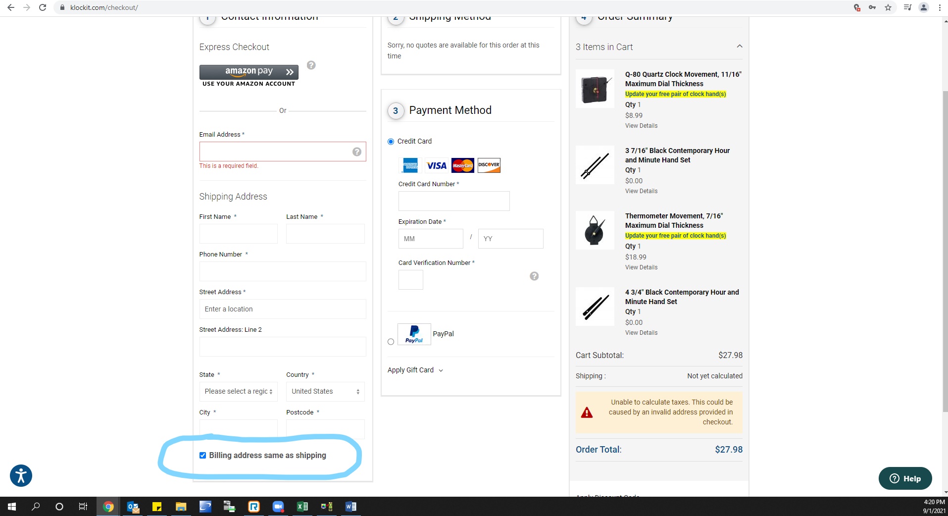The image size is (948, 516).
Task: Open the Chrome profile avatar
Action: [x=924, y=7]
